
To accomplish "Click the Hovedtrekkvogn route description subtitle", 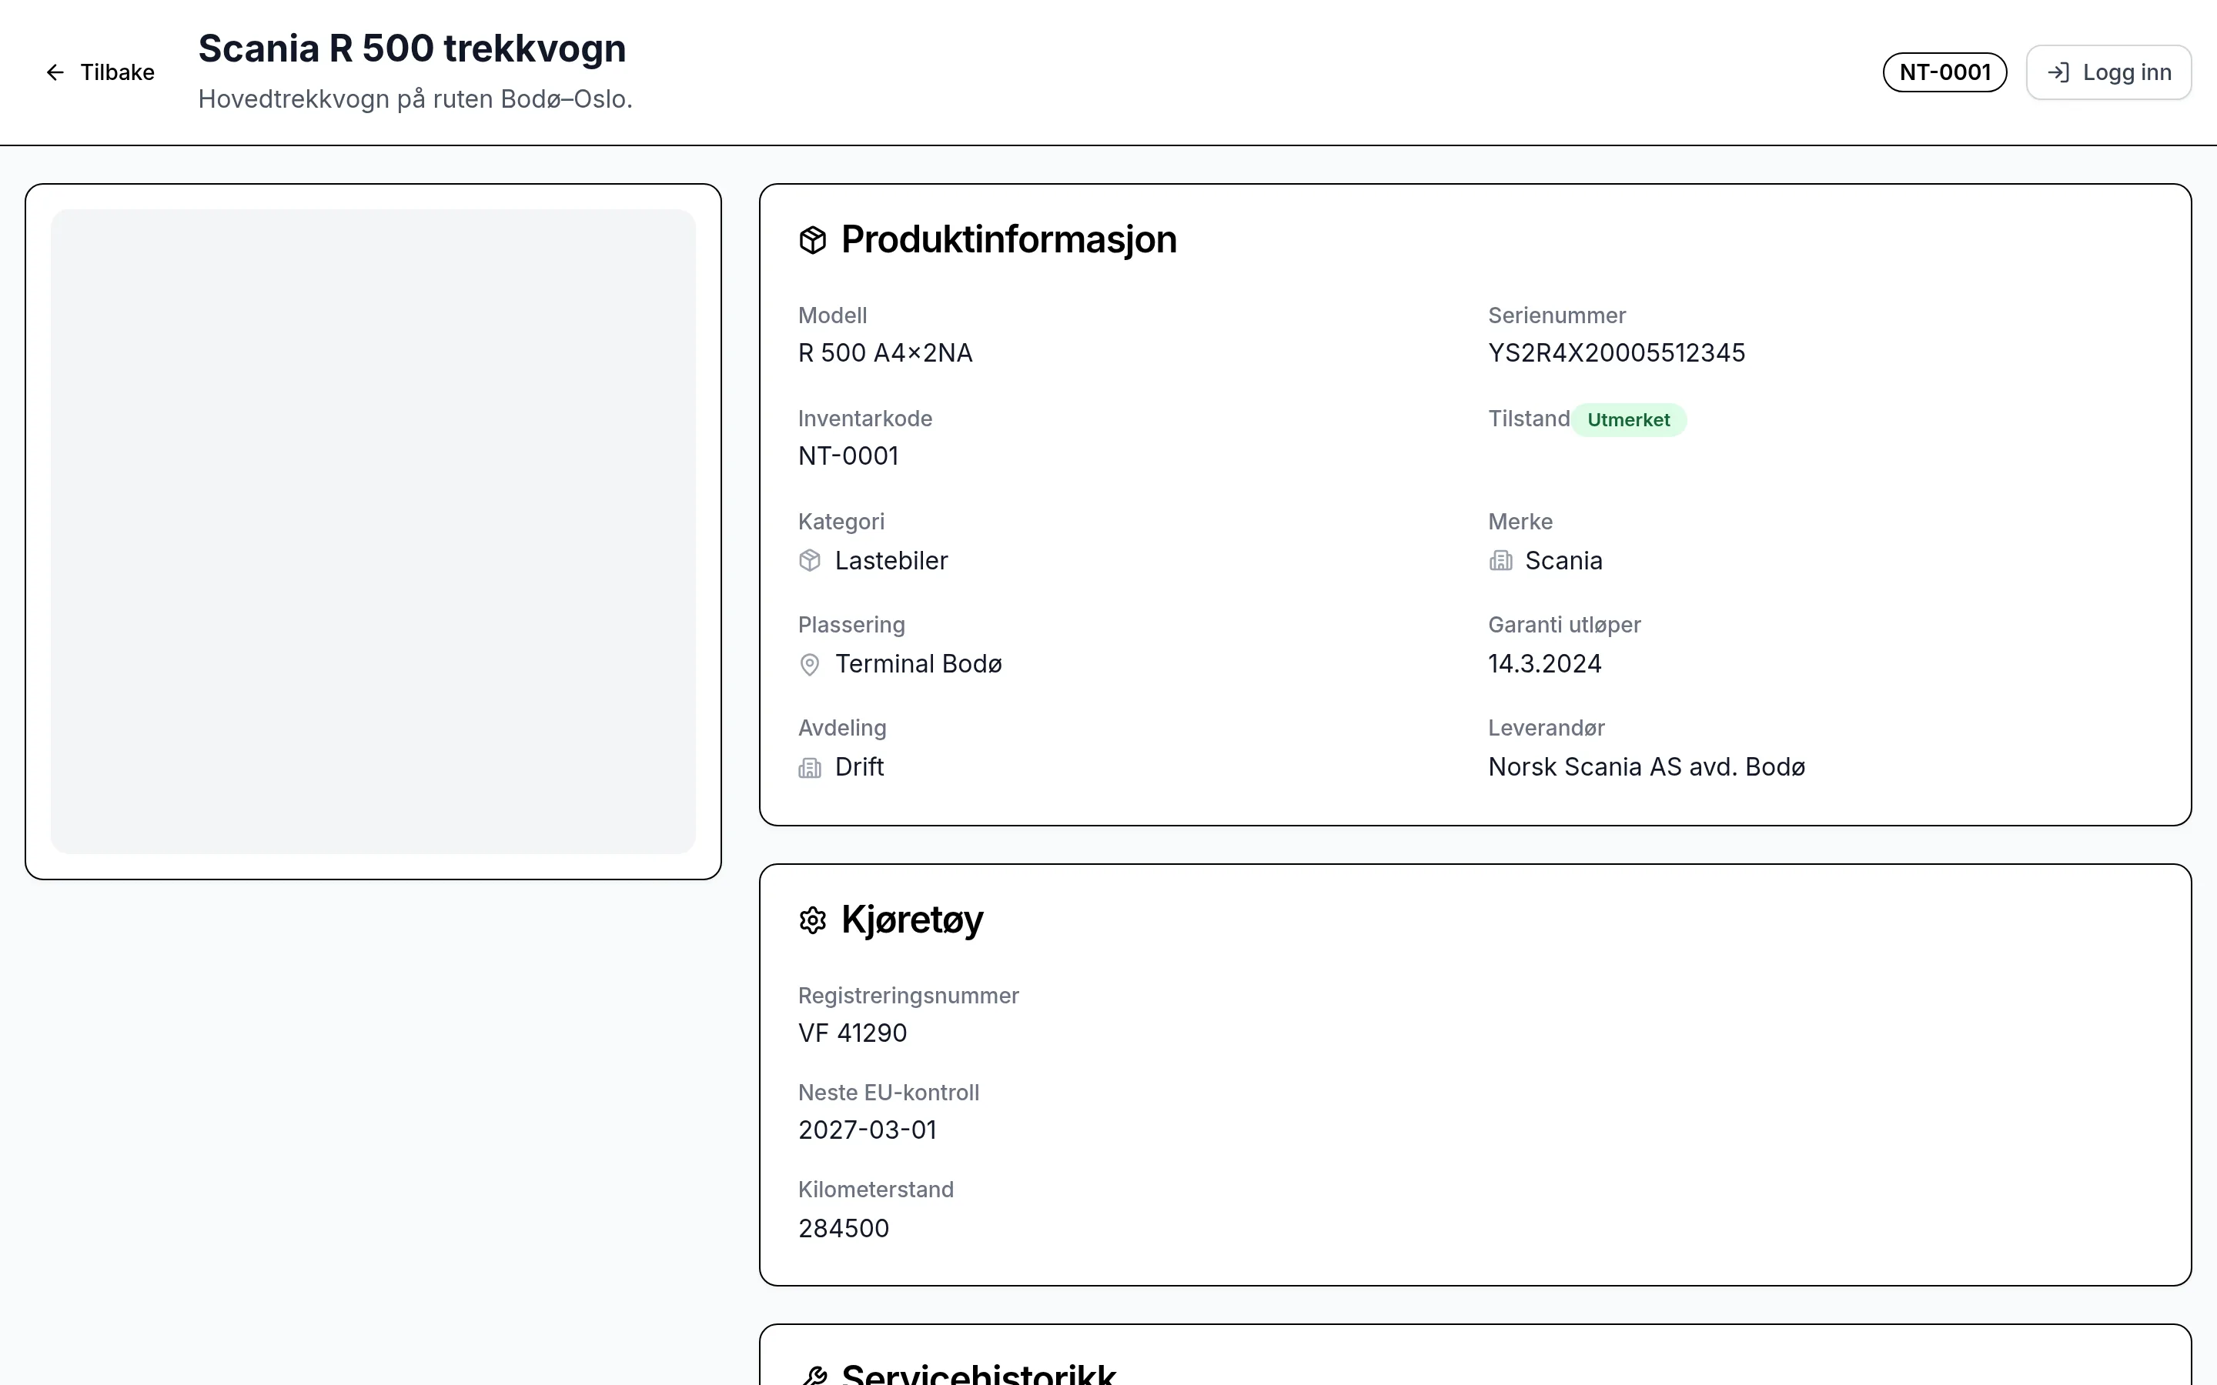I will (x=415, y=99).
